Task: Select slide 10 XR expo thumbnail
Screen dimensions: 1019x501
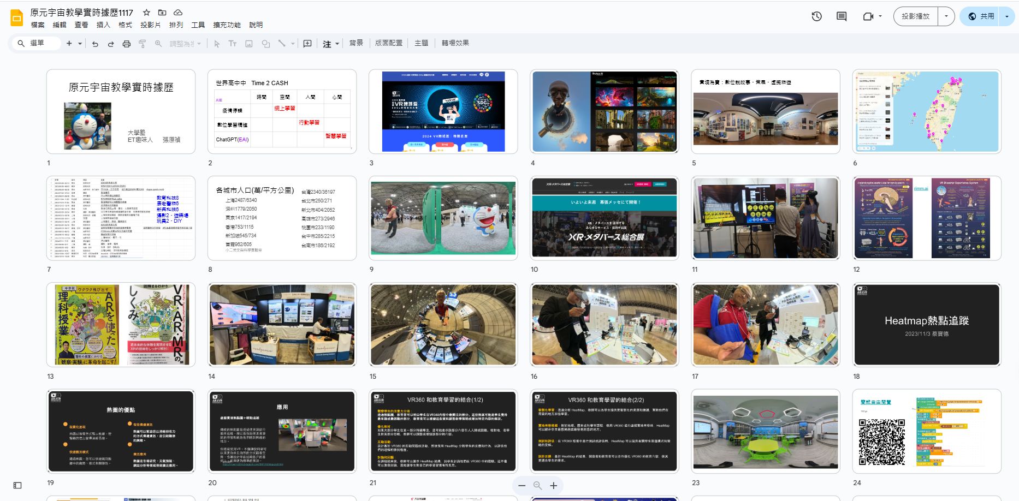Action: (x=605, y=218)
